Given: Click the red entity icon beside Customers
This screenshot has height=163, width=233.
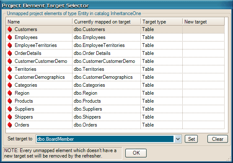Looking at the screenshot, I should (10, 29).
